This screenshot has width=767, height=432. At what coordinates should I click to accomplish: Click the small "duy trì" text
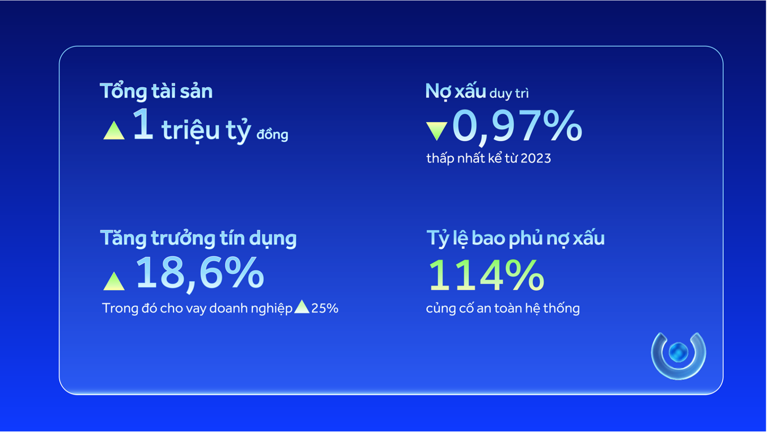(x=509, y=94)
